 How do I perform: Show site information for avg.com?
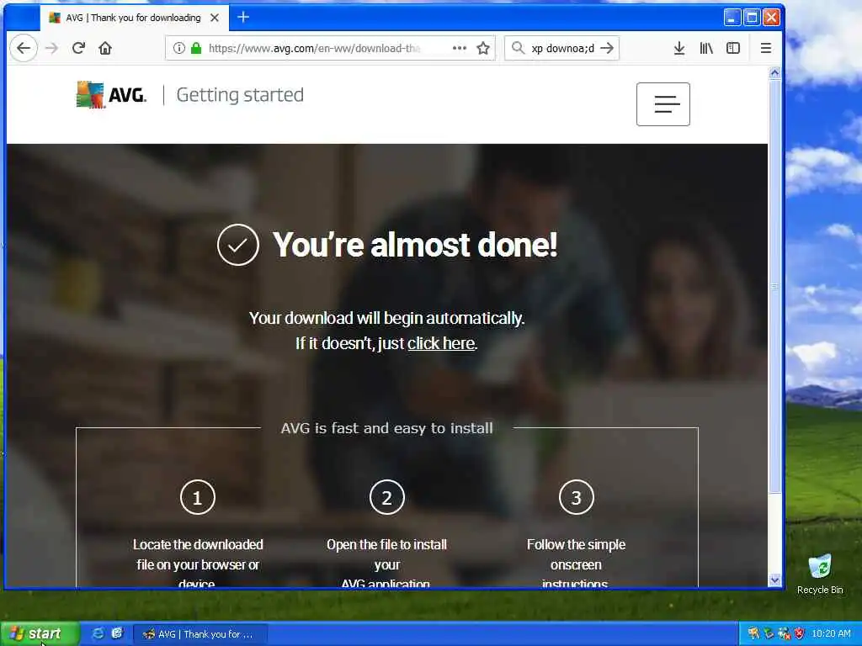178,48
